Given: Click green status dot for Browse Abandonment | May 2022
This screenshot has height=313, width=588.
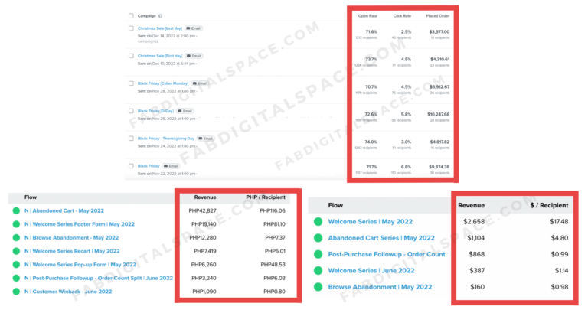Looking at the screenshot, I should click(x=316, y=288).
